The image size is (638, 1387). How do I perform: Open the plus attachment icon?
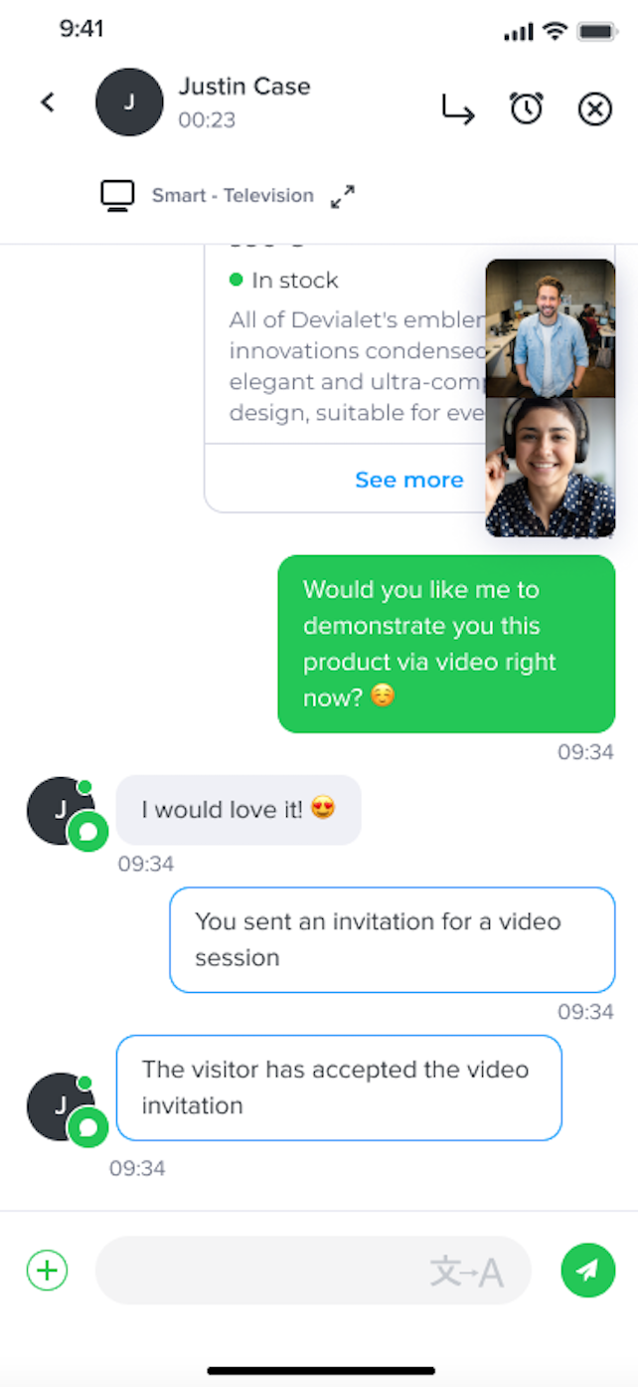click(46, 1270)
